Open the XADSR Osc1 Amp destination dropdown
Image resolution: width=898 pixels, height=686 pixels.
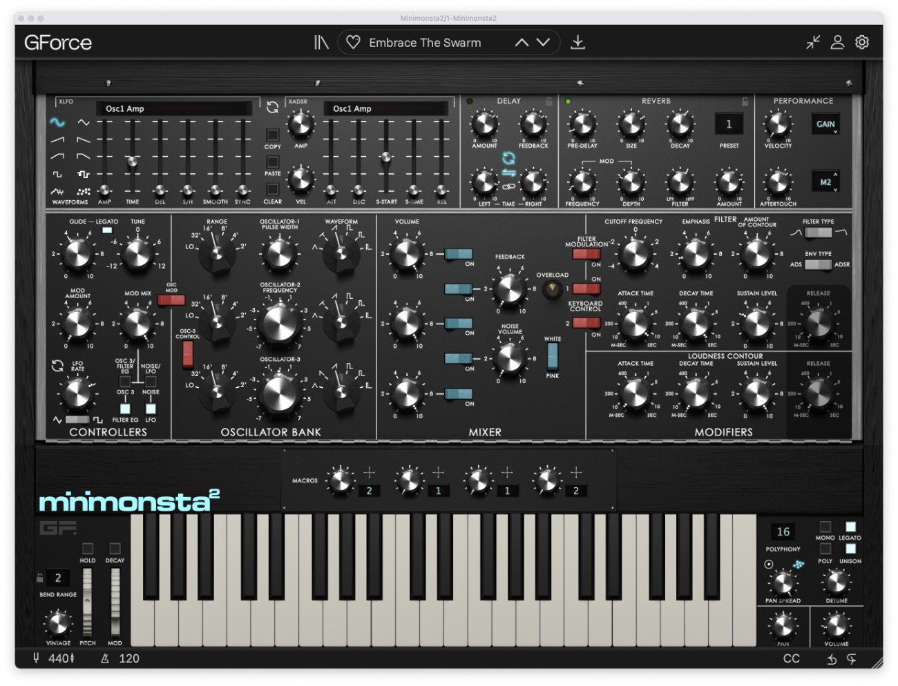pos(387,108)
